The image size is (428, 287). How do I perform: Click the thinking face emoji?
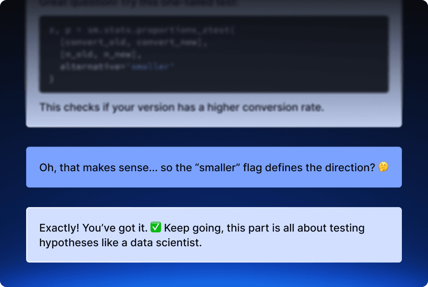coord(383,167)
